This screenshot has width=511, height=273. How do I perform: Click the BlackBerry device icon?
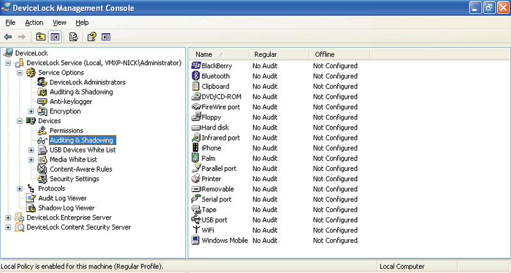click(195, 66)
